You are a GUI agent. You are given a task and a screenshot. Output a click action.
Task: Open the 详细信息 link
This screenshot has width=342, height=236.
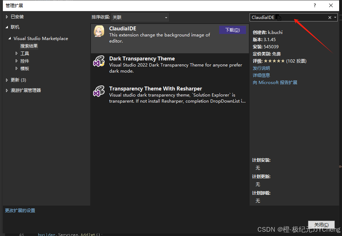pos(261,75)
